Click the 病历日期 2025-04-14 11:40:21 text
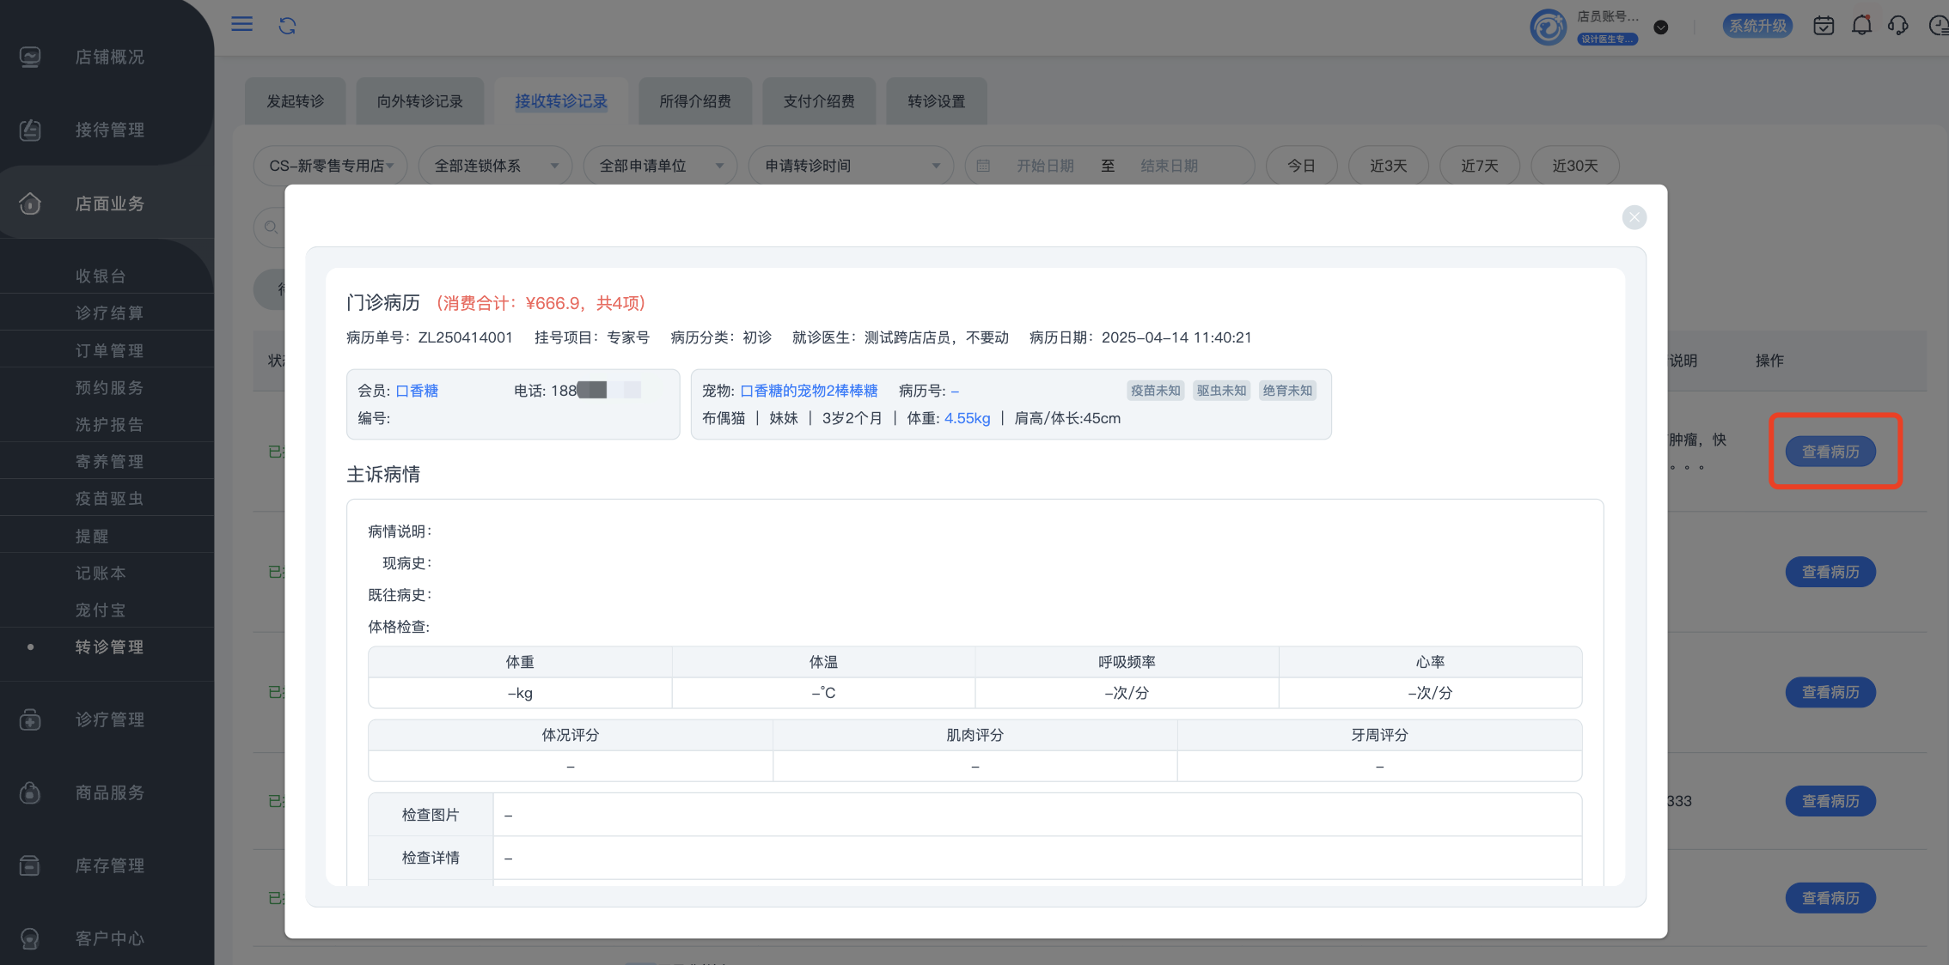 point(1140,337)
